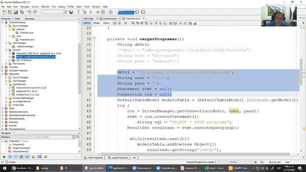Toggle Show Inherited Members in Navigator
The width and height of the screenshot is (306, 172).
4,157
